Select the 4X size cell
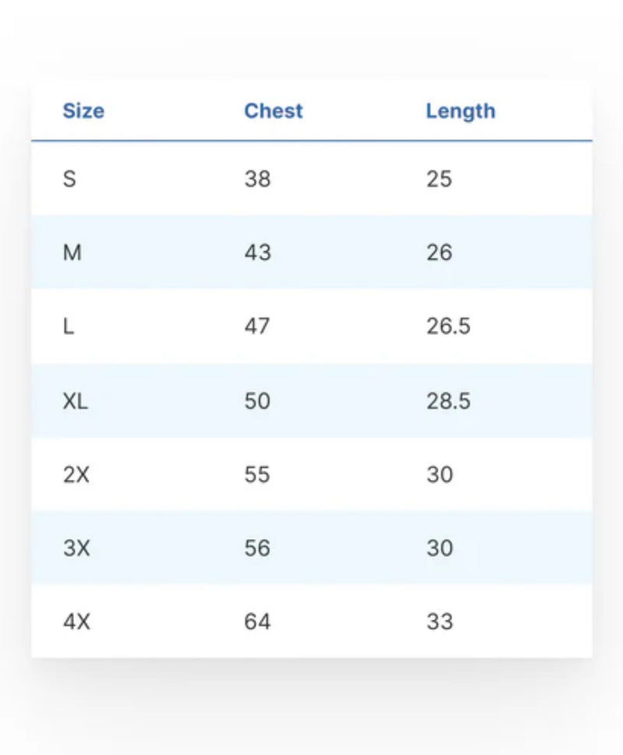623x755 pixels. (76, 622)
